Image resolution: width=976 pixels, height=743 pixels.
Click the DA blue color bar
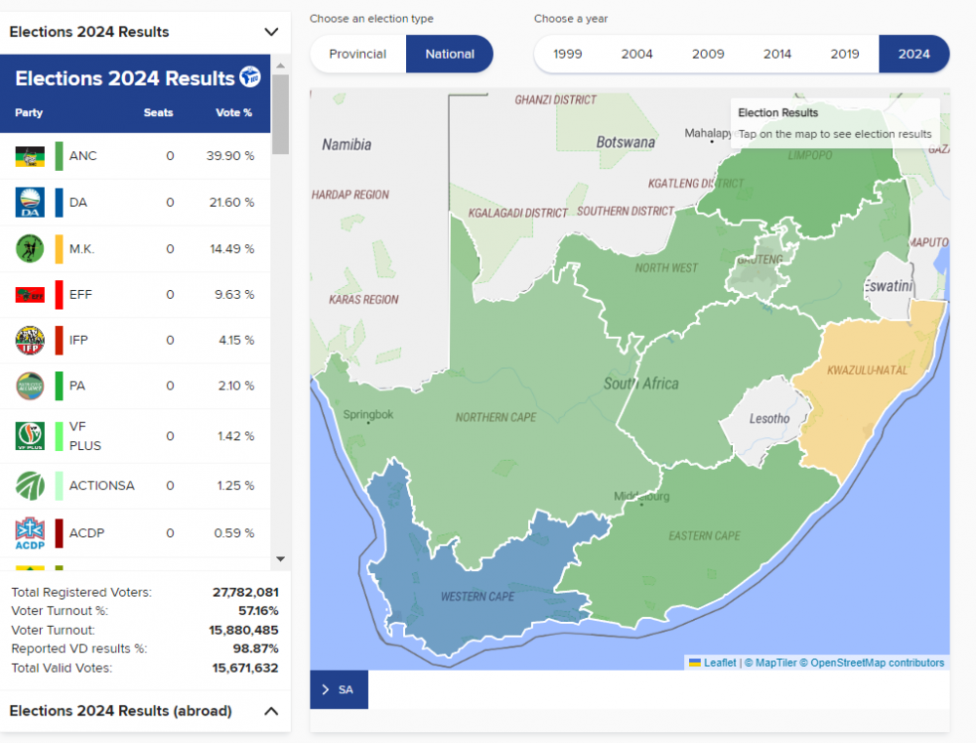click(x=60, y=202)
